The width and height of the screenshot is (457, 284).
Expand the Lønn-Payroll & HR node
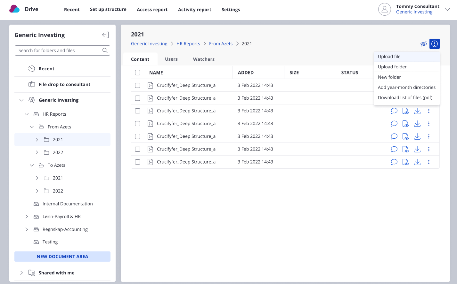click(x=27, y=217)
